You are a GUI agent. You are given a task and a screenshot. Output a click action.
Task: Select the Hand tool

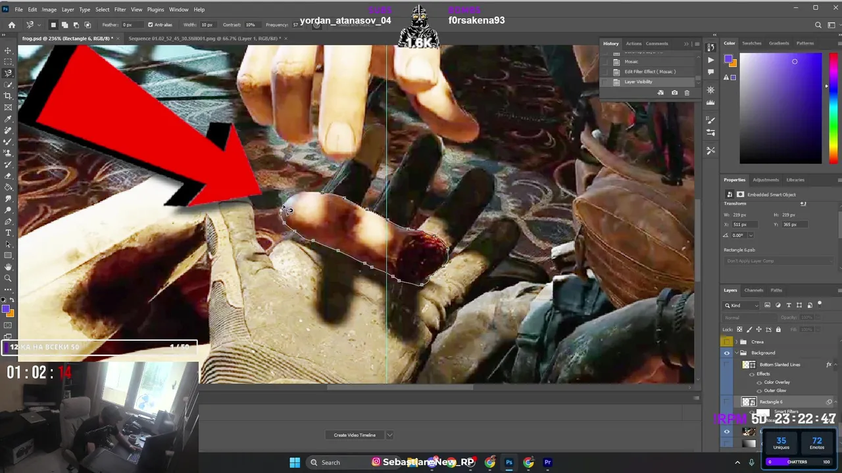click(x=8, y=267)
